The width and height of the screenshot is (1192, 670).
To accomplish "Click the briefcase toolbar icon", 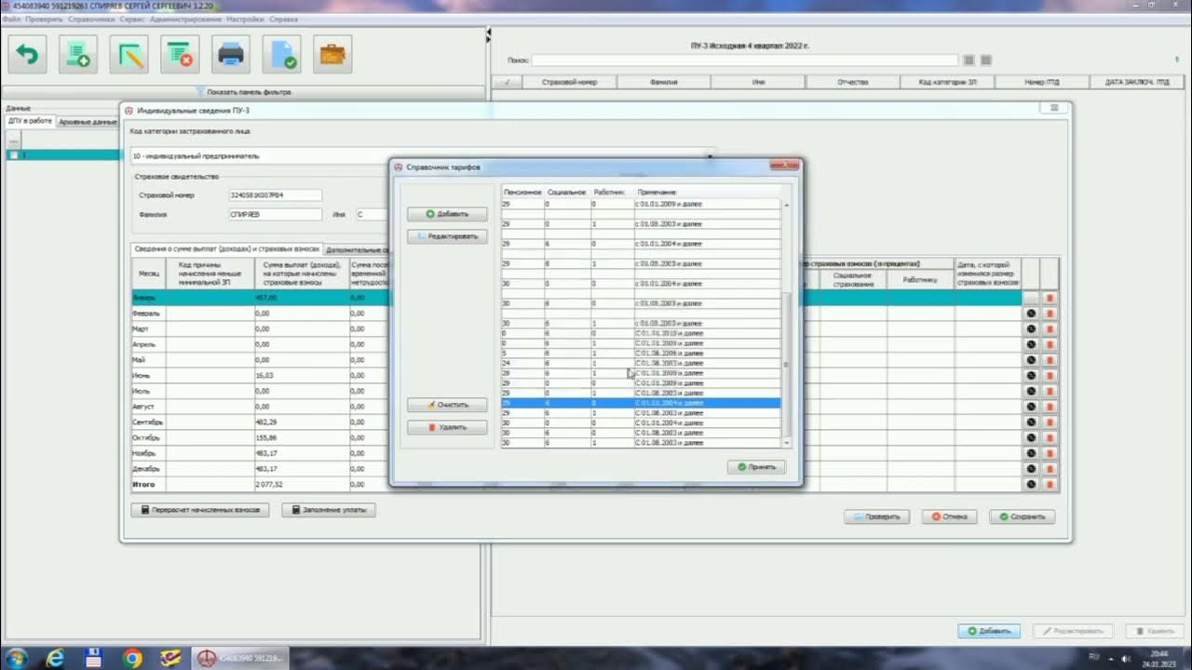I will click(332, 55).
